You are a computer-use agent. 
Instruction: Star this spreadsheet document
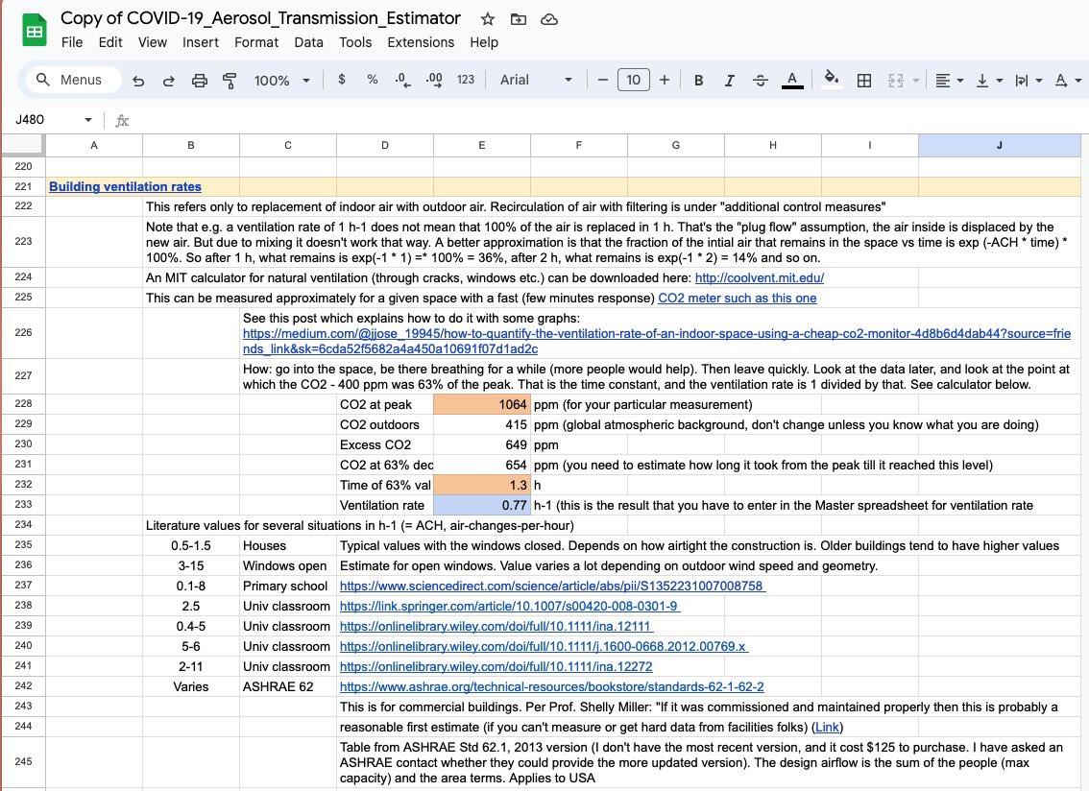pos(488,19)
